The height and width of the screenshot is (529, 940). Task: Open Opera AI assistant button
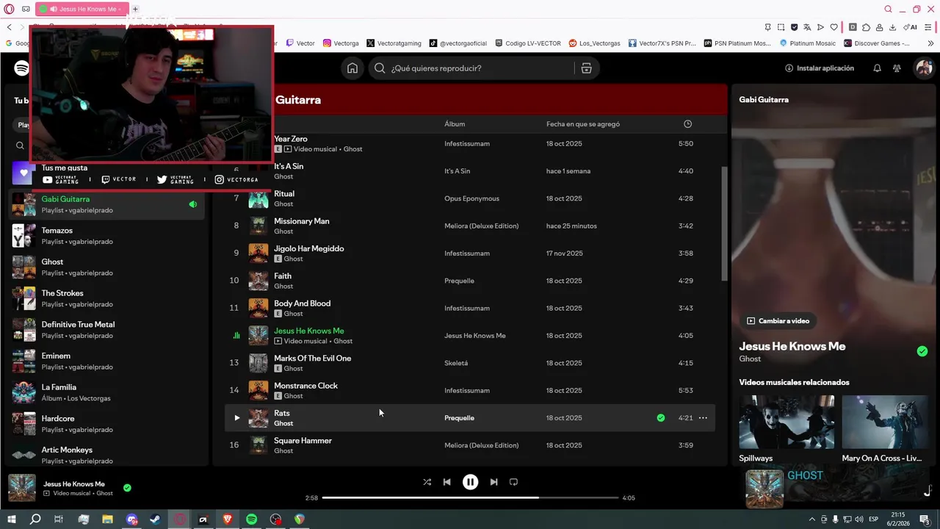click(911, 27)
